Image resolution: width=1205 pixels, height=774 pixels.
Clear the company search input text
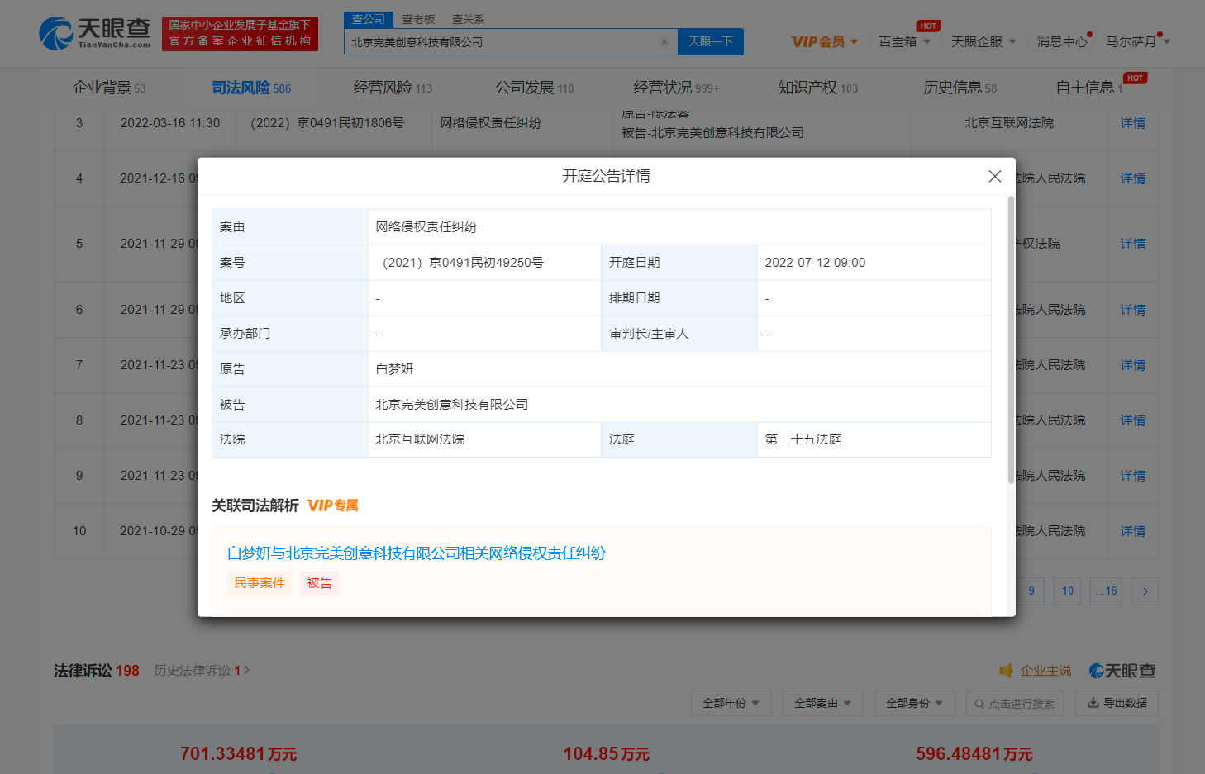[664, 41]
